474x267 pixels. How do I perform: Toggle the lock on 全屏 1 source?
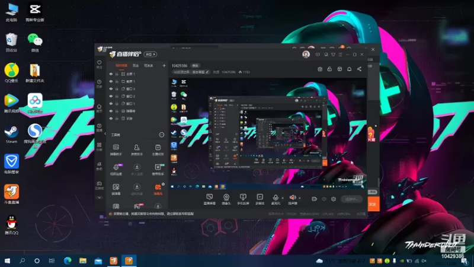pos(117,74)
